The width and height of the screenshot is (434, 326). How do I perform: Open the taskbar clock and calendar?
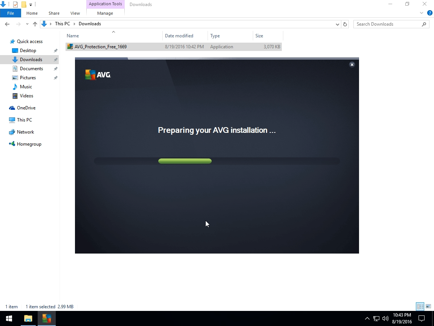pyautogui.click(x=402, y=318)
